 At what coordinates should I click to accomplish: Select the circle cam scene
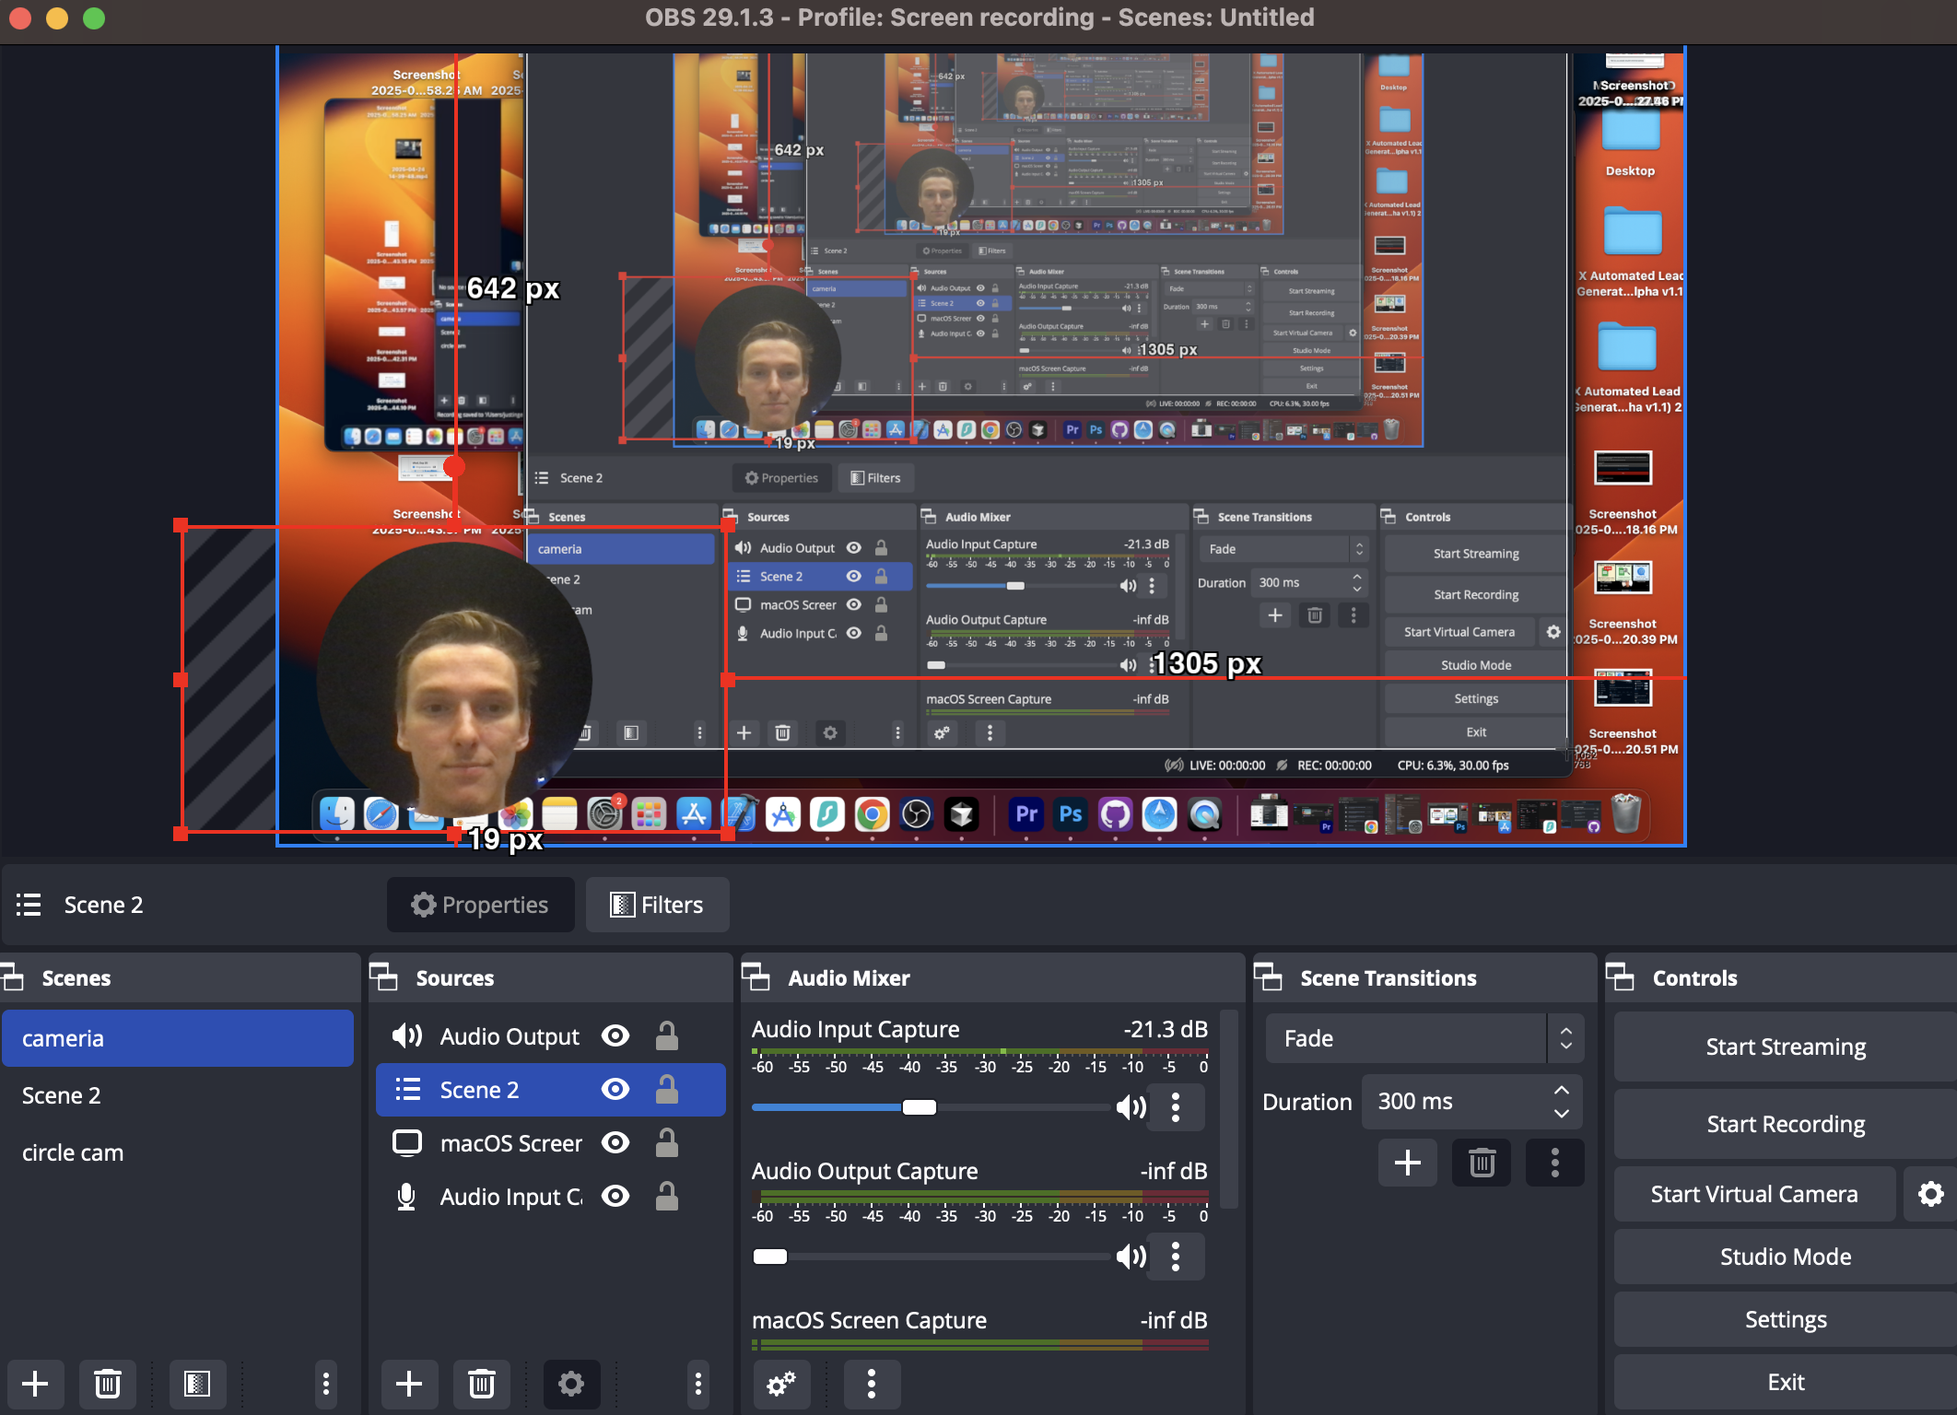[178, 1152]
